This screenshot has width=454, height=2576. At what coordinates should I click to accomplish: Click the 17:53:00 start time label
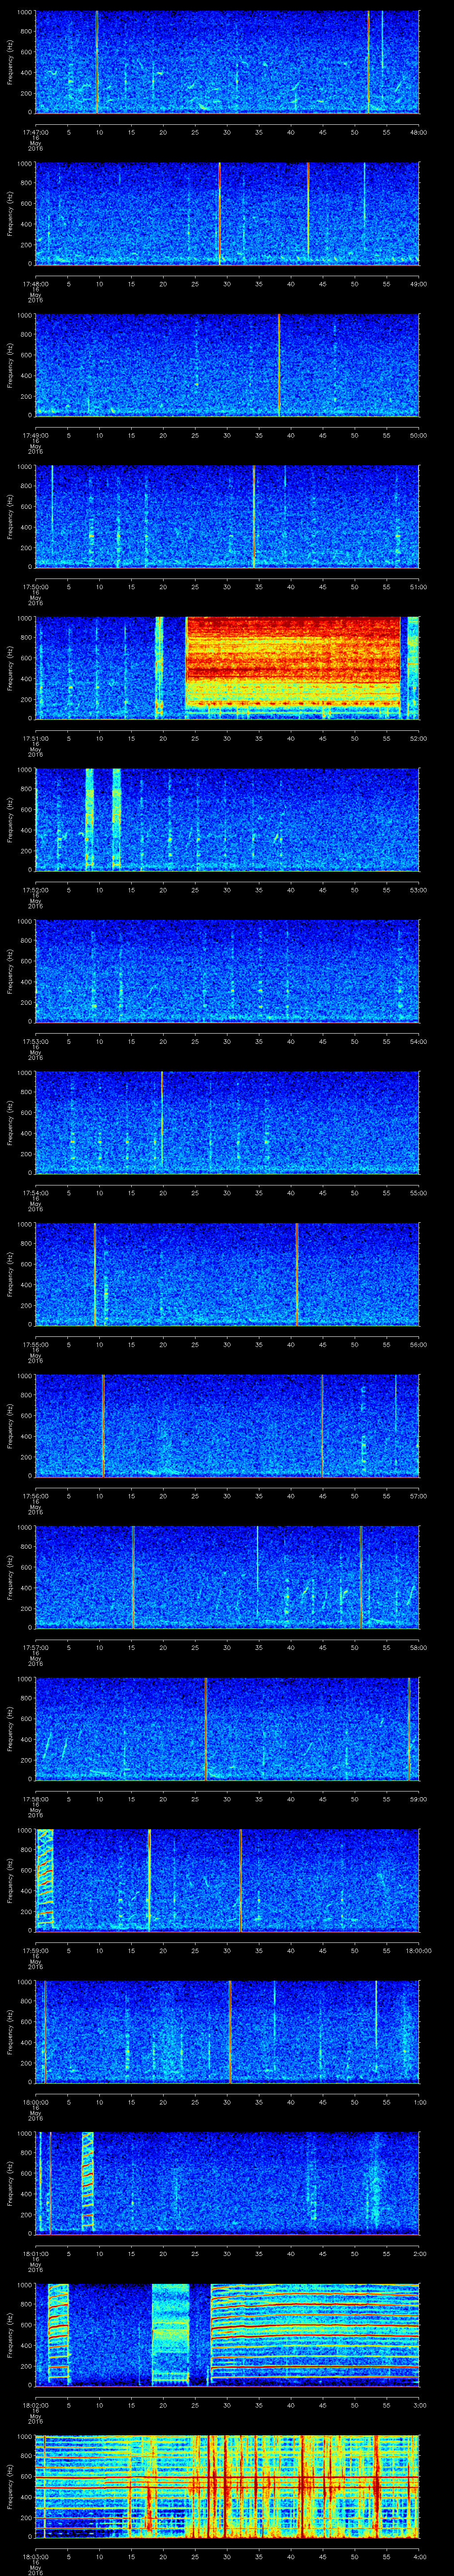click(x=35, y=1041)
